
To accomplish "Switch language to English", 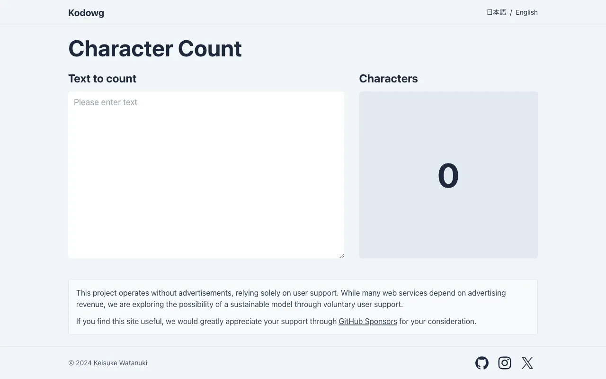I will (526, 12).
